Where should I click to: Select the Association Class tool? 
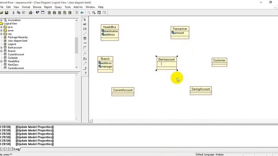(x=85, y=54)
